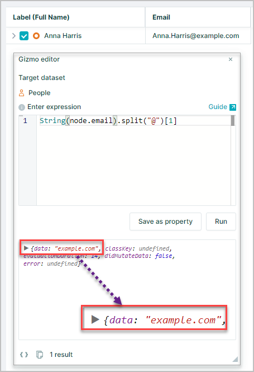Open the Guide link
The image size is (254, 372).
[x=218, y=107]
